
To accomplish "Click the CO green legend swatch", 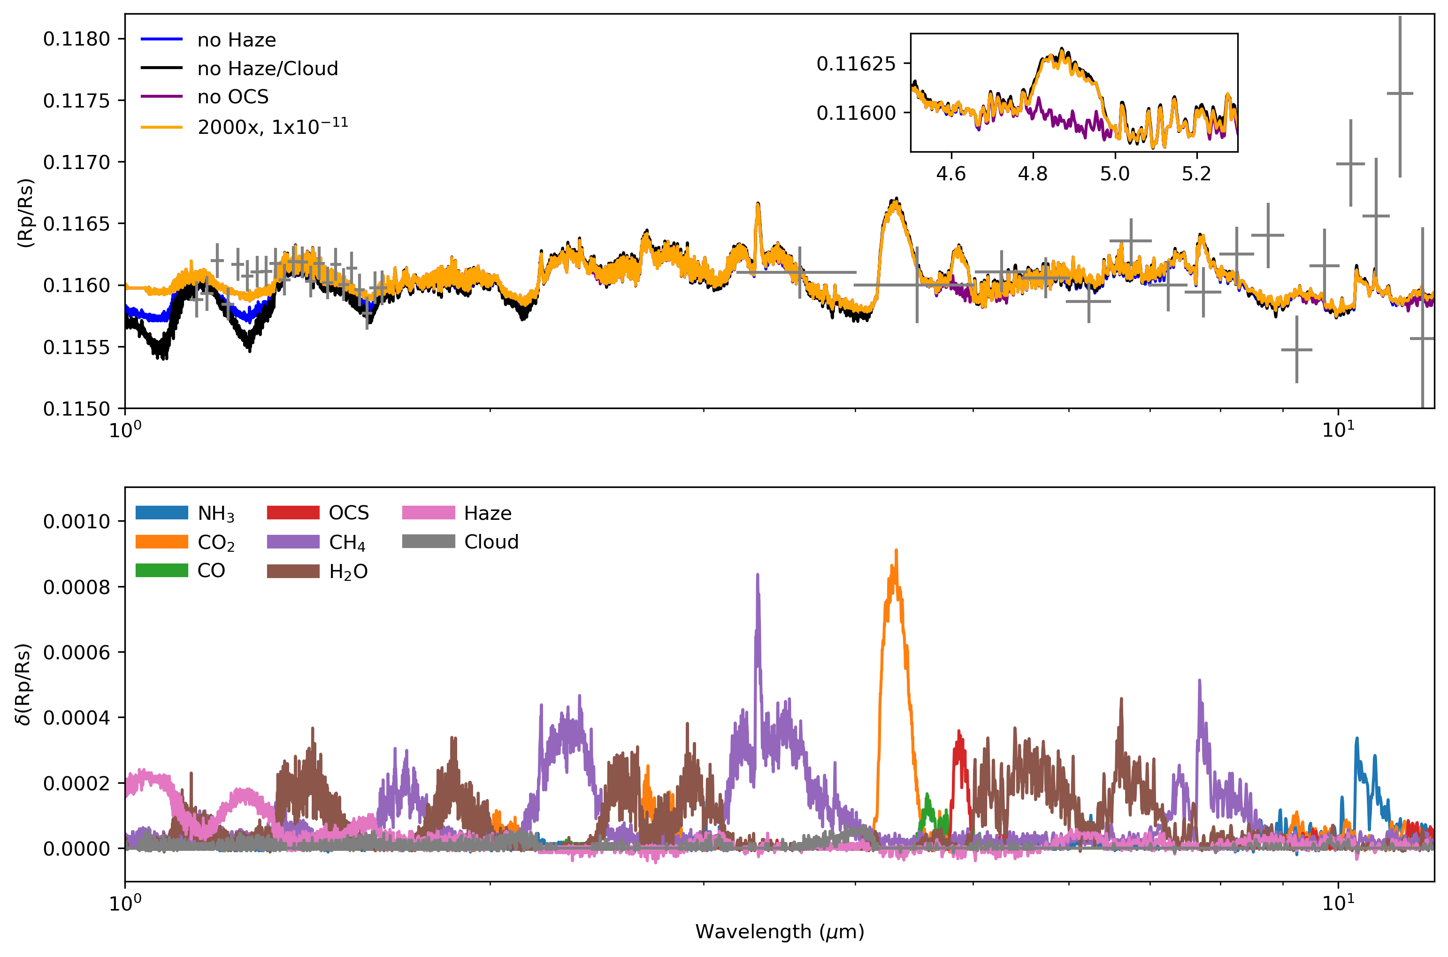I will click(161, 571).
